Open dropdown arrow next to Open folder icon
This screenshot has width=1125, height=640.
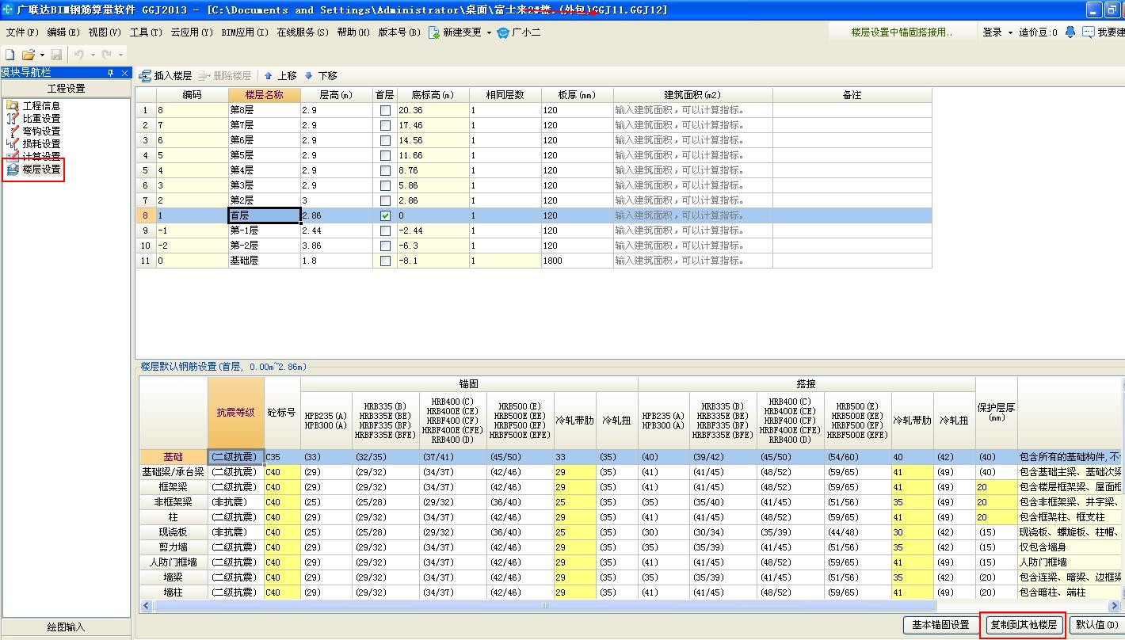point(42,55)
